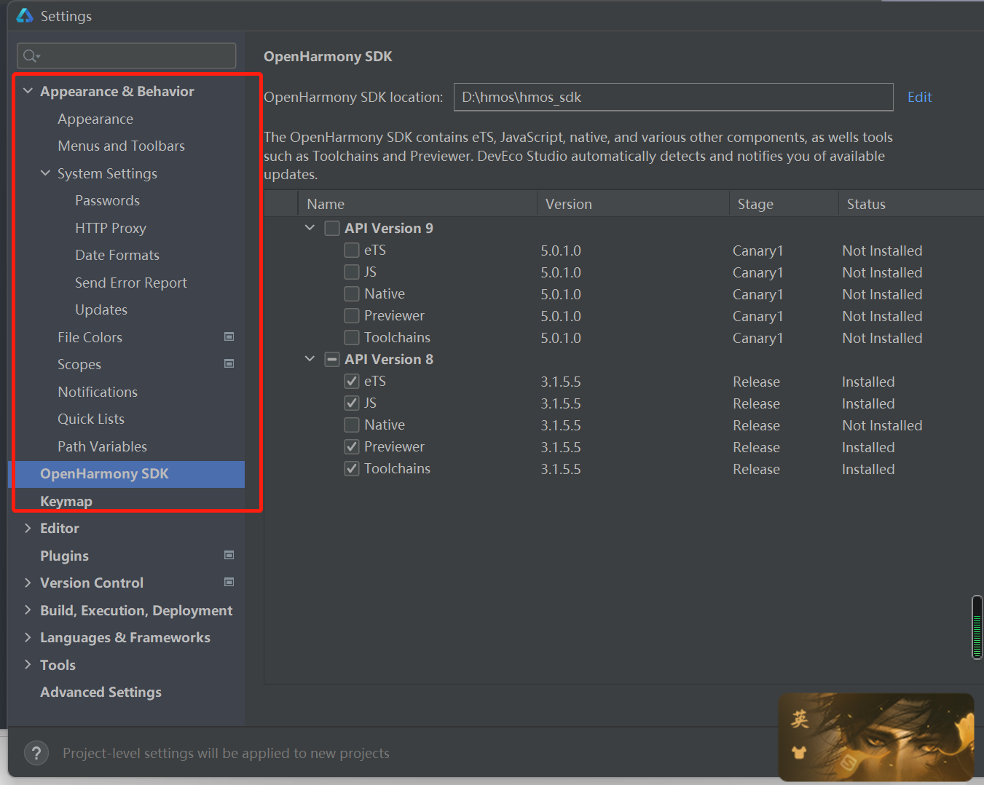The height and width of the screenshot is (785, 984).
Task: Click the Stage column header
Action: (784, 204)
